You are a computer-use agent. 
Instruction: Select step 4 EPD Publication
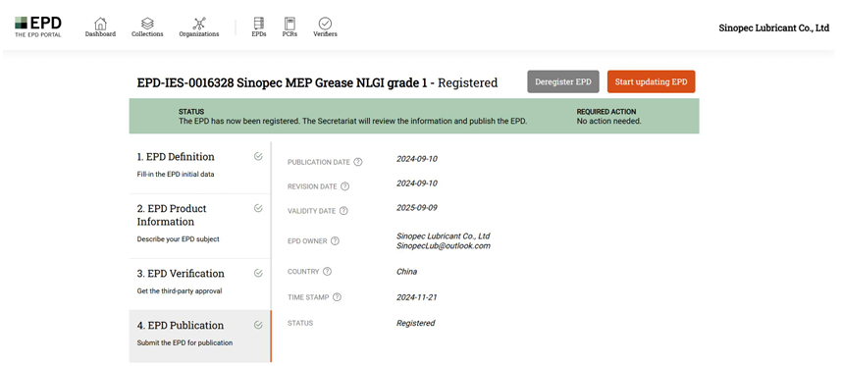tap(200, 336)
